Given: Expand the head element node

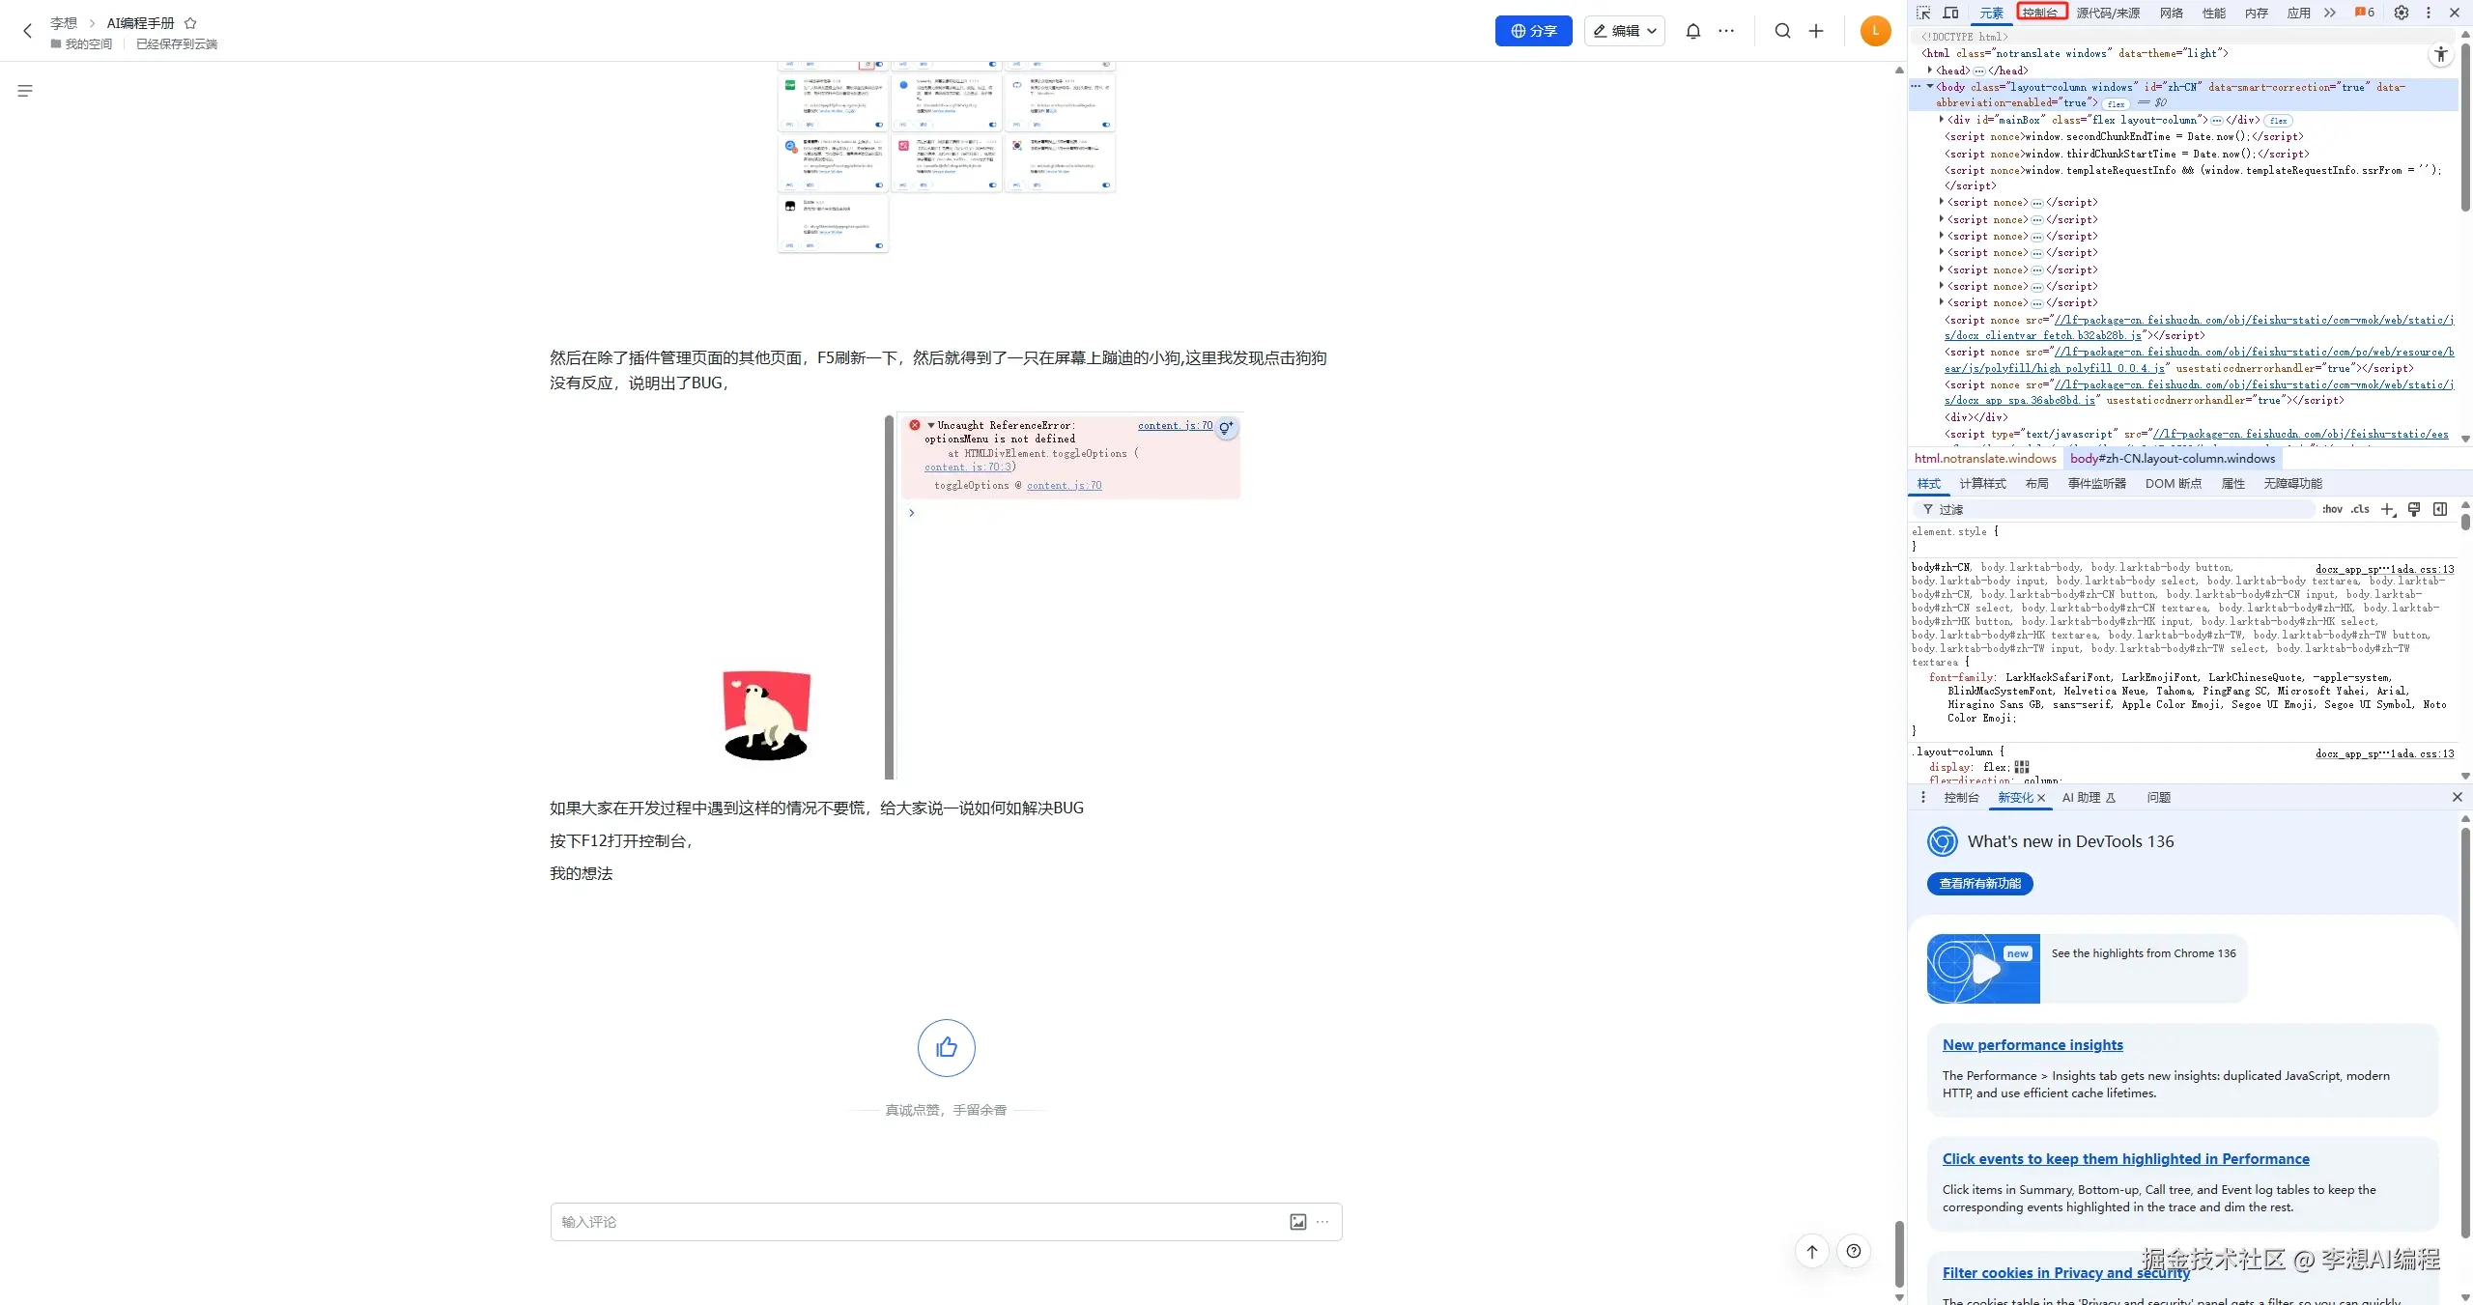Looking at the screenshot, I should tap(1930, 71).
